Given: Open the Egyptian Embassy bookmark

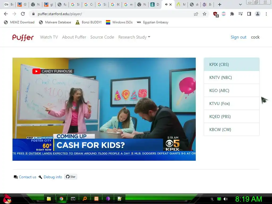Looking at the screenshot, I should [153, 22].
